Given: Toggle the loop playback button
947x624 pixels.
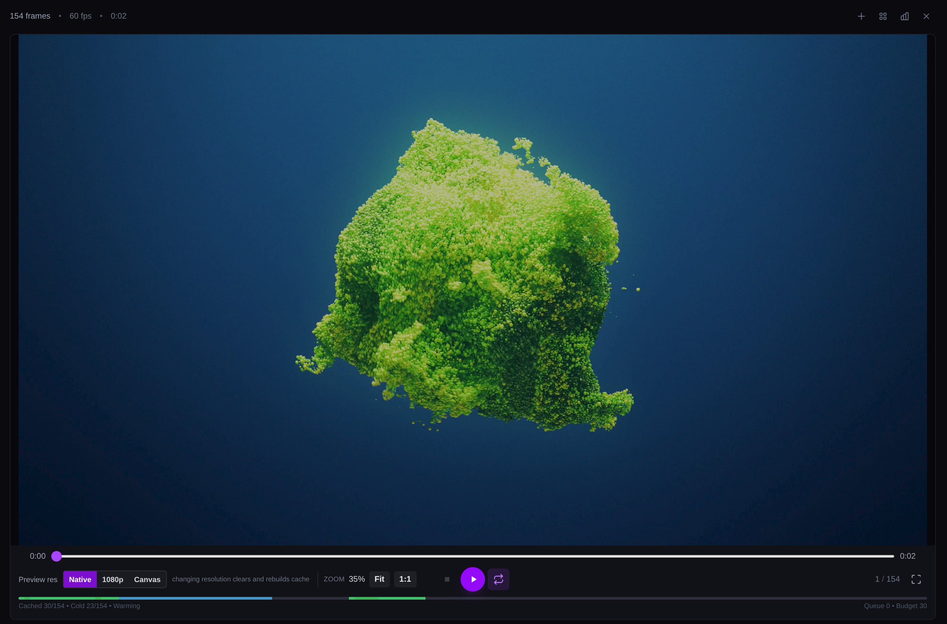Looking at the screenshot, I should (499, 579).
